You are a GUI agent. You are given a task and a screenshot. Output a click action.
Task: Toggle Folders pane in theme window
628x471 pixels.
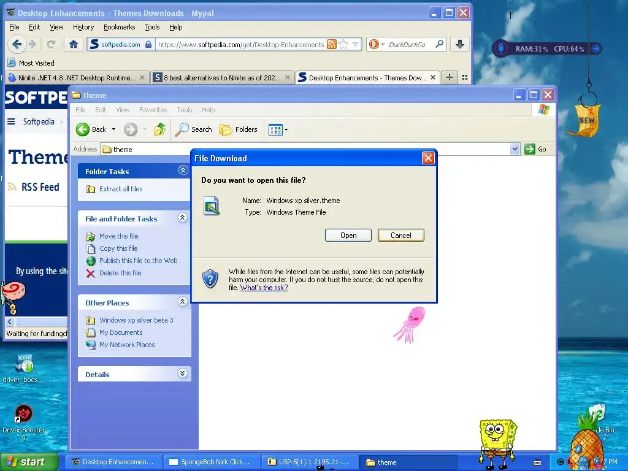tap(239, 129)
